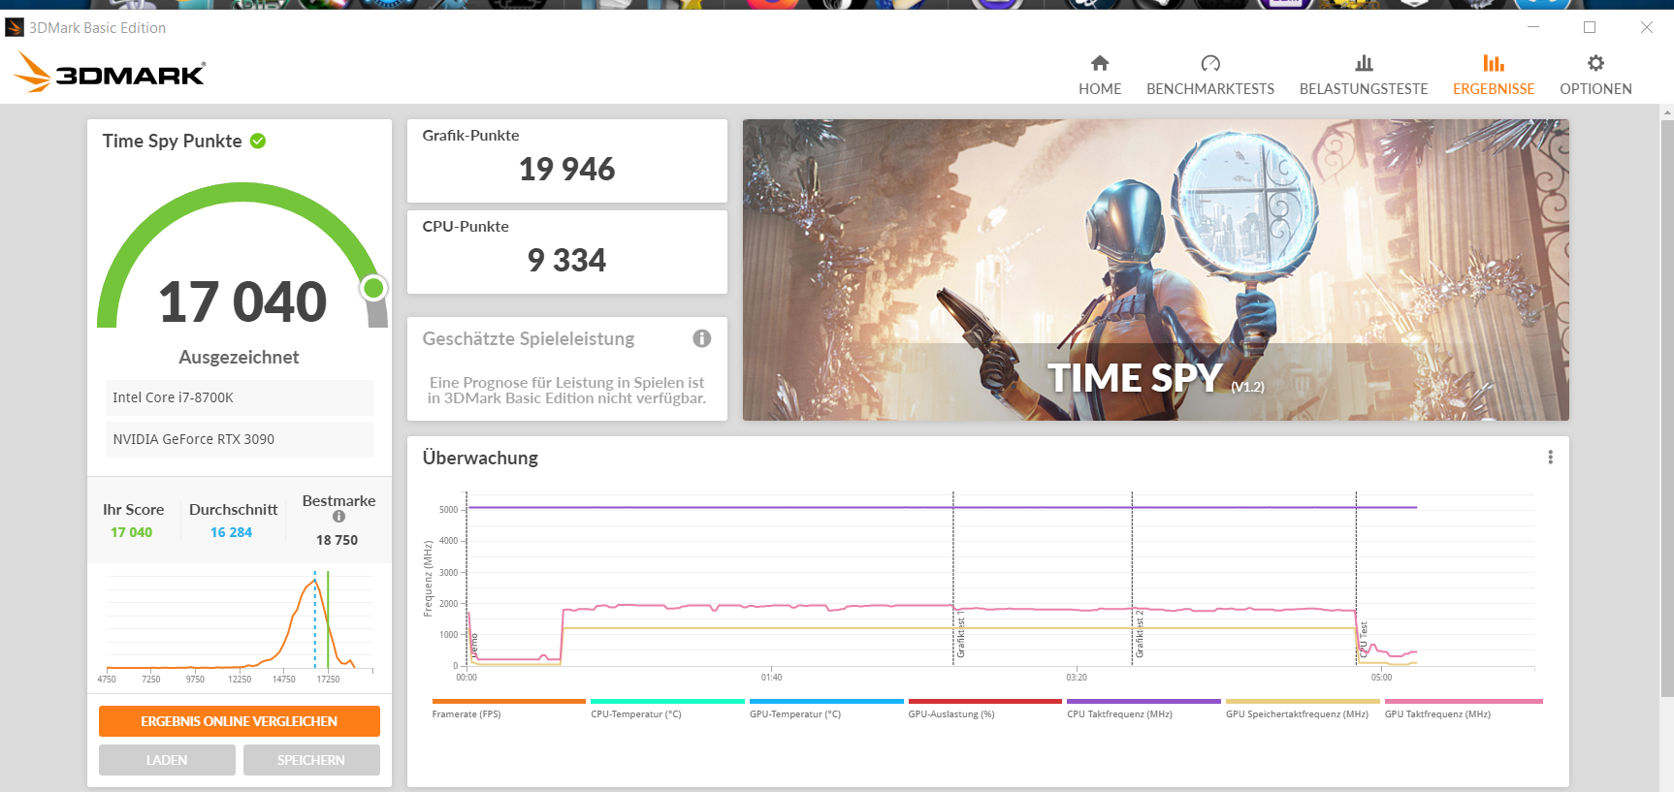Switch to BENCHMARKTESTS tab
Viewport: 1674px width, 792px height.
pos(1210,76)
